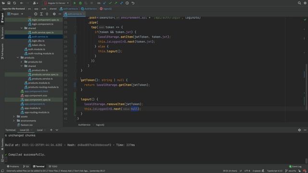The width and height of the screenshot is (308, 173).
Task: Open auth-routing.module.ts in project tree
Action: pos(41,53)
